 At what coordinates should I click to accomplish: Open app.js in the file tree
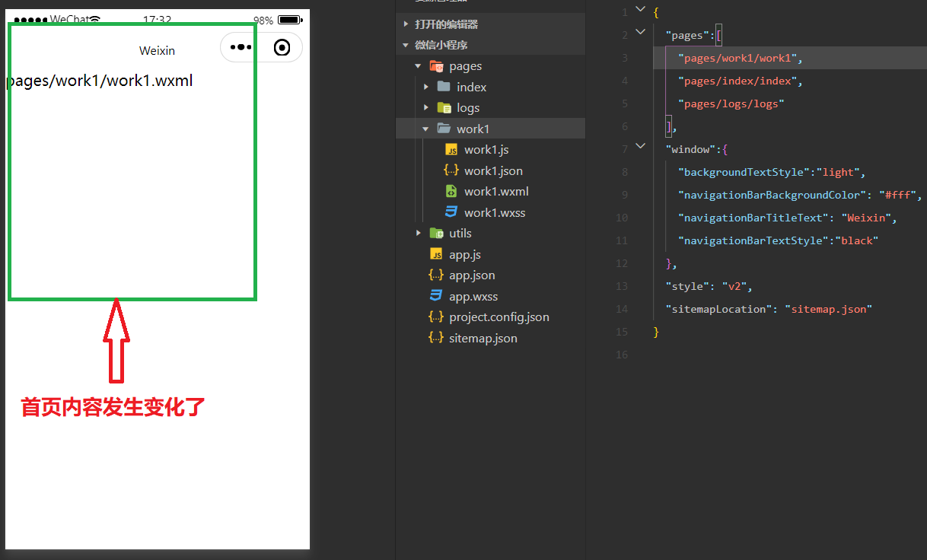click(x=465, y=254)
